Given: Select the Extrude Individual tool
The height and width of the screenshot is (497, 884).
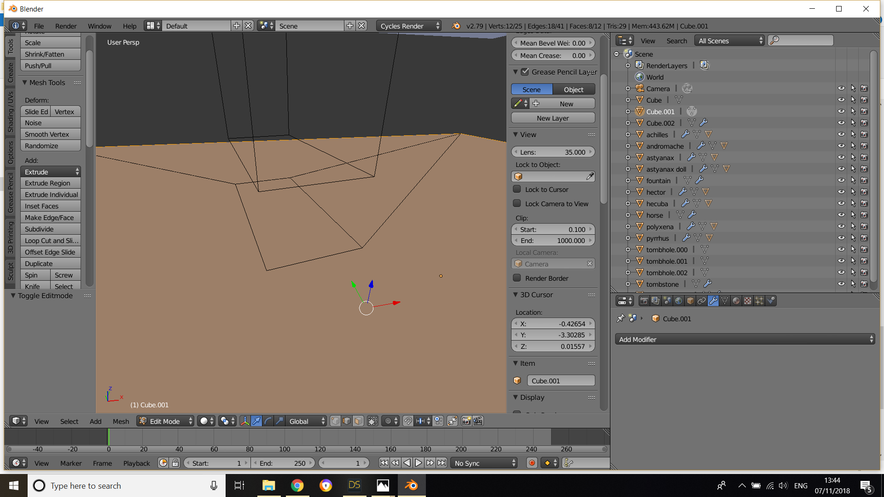Looking at the screenshot, I should pyautogui.click(x=51, y=194).
